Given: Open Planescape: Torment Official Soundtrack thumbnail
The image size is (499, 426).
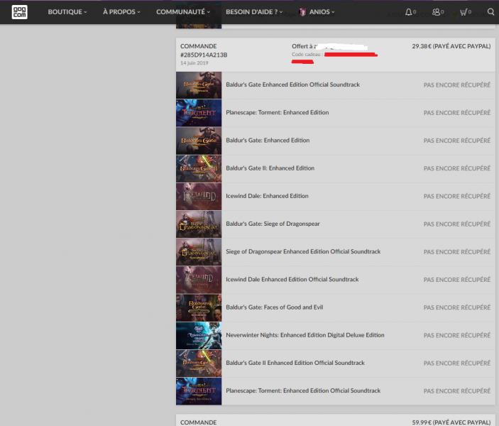Looking at the screenshot, I should [199, 391].
